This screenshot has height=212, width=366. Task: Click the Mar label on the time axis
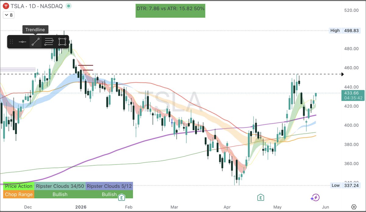(174, 207)
